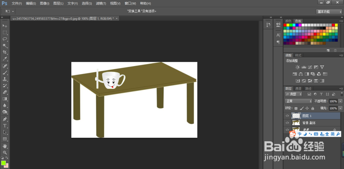Select the Lasso tool
The image size is (344, 169).
click(4, 39)
